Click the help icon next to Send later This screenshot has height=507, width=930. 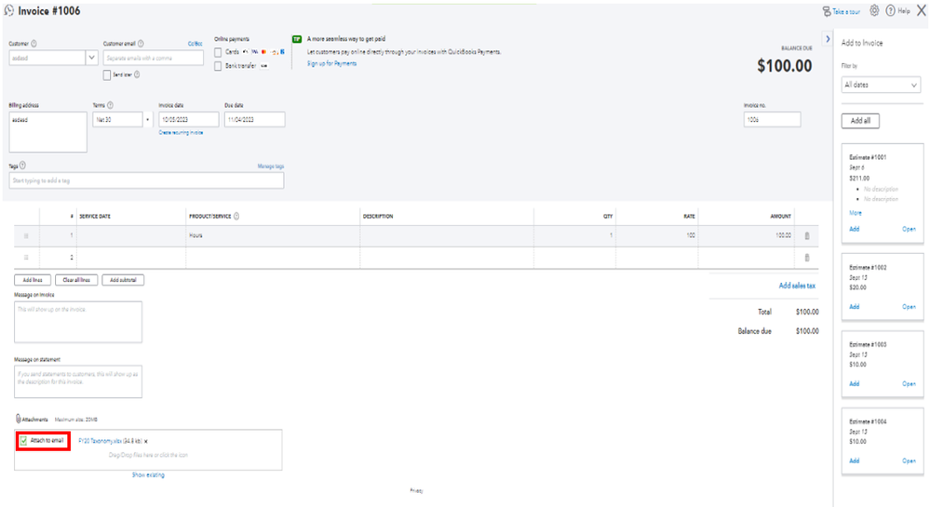point(137,74)
